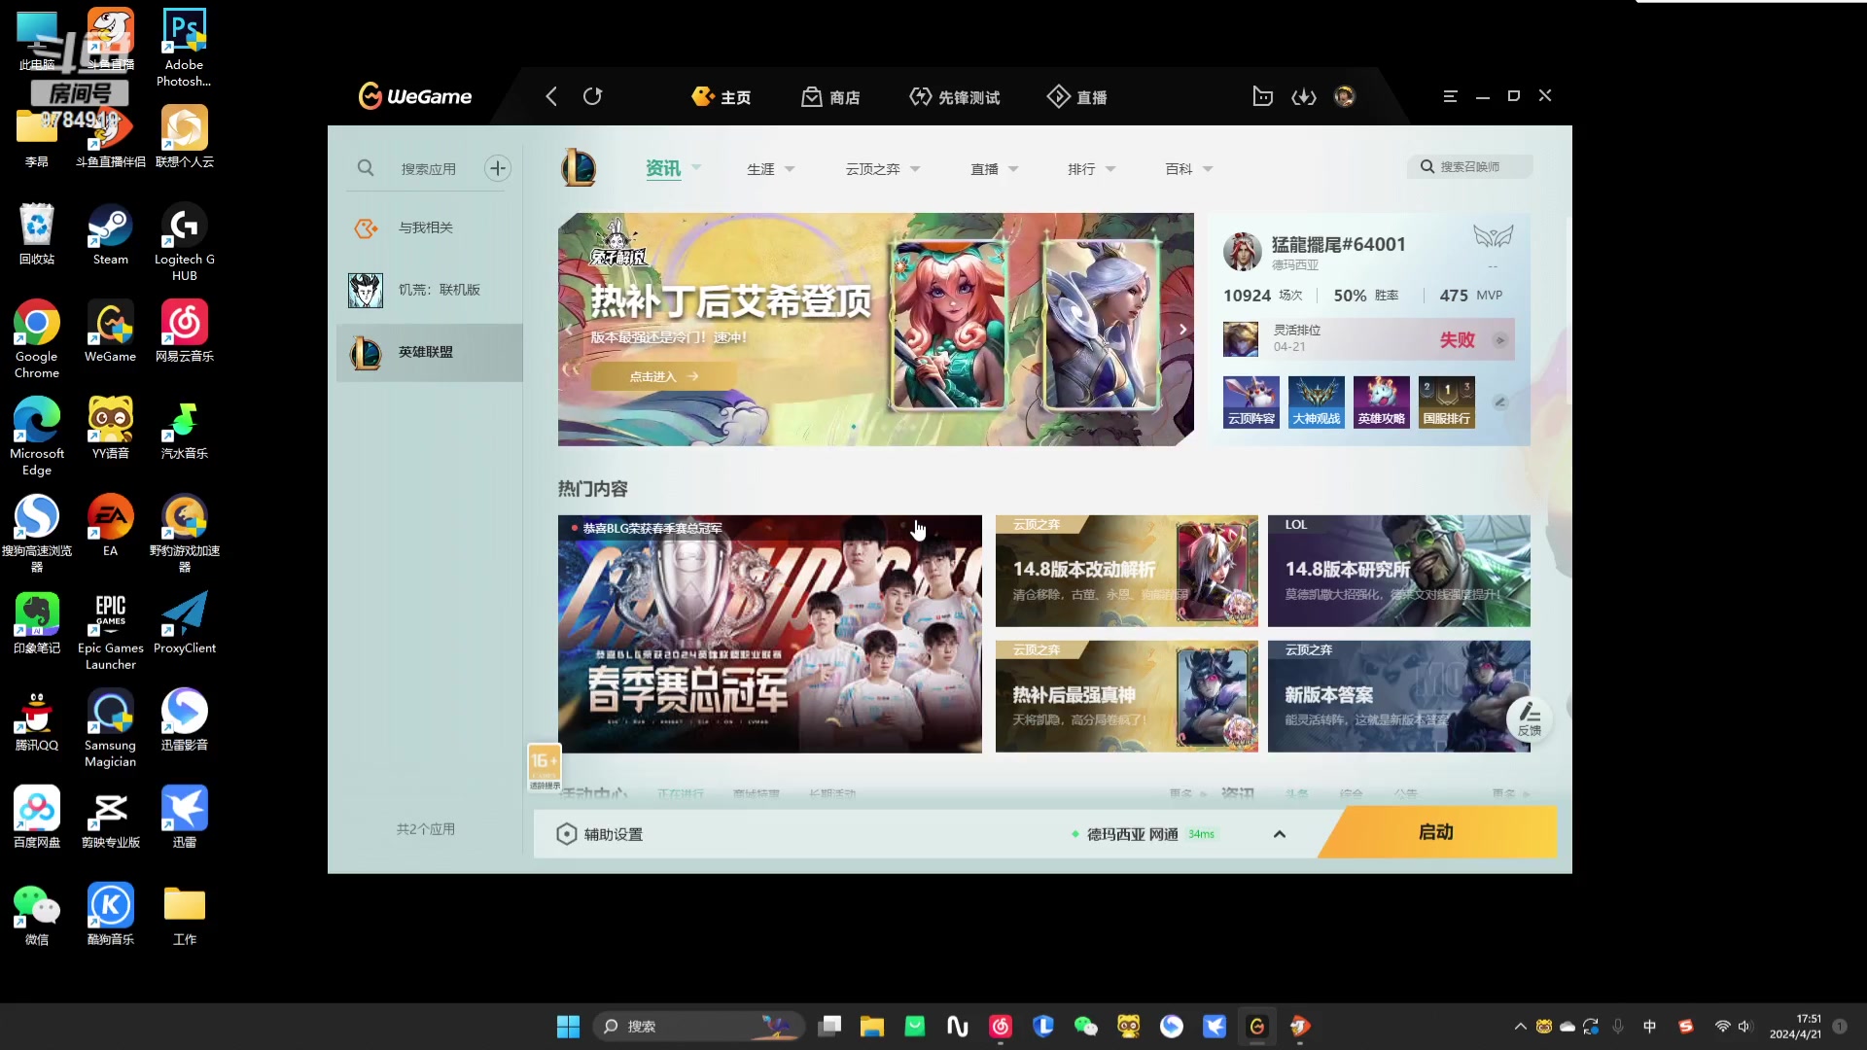
Task: Open Google Chrome desktop shortcut
Action: point(37,339)
